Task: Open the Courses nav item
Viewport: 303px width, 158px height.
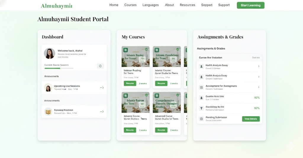Action: point(130,5)
